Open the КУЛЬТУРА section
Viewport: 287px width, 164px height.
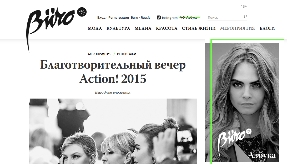click(x=118, y=28)
